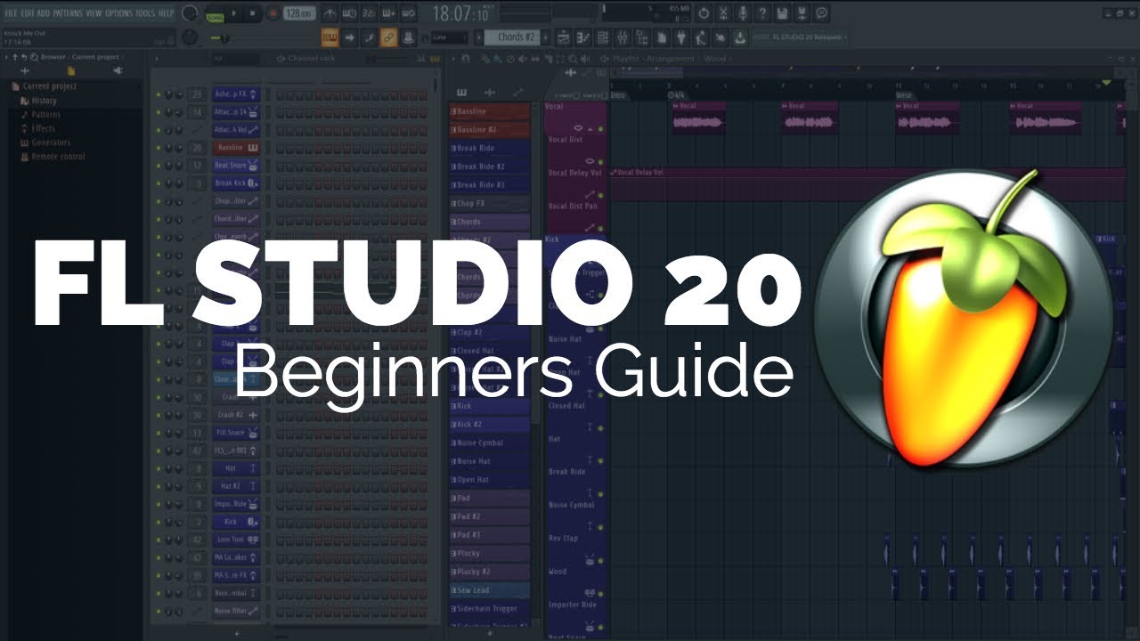Expand the History folder in Browser
This screenshot has height=641, width=1140.
tap(38, 101)
